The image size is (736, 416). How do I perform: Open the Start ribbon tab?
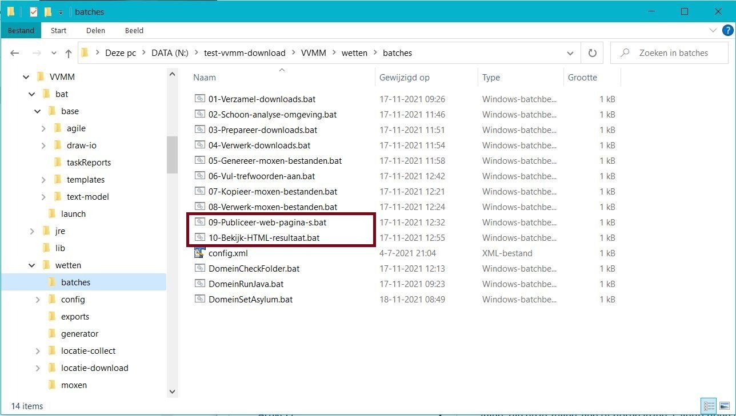click(58, 31)
